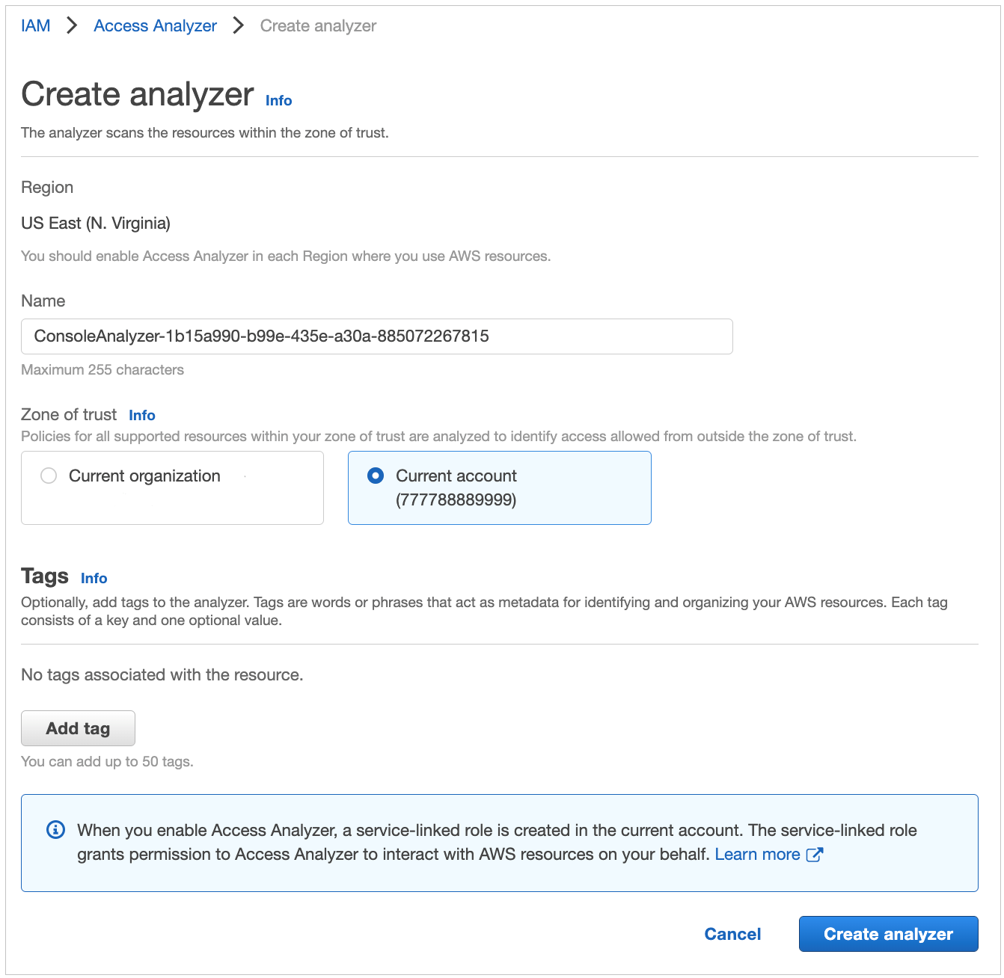Viewport: 1004px width, 978px height.
Task: Click inside the analyzer Name field
Action: click(376, 336)
